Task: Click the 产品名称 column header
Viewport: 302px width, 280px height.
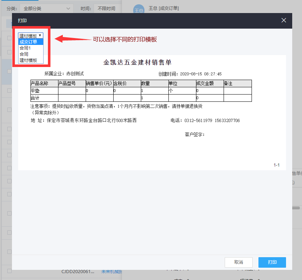Action: click(x=44, y=83)
